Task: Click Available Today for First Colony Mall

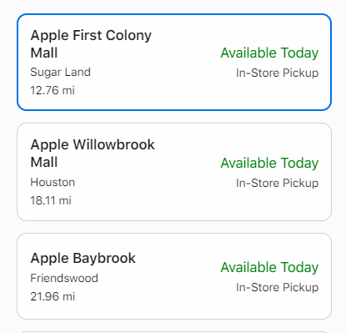Action: tap(269, 53)
